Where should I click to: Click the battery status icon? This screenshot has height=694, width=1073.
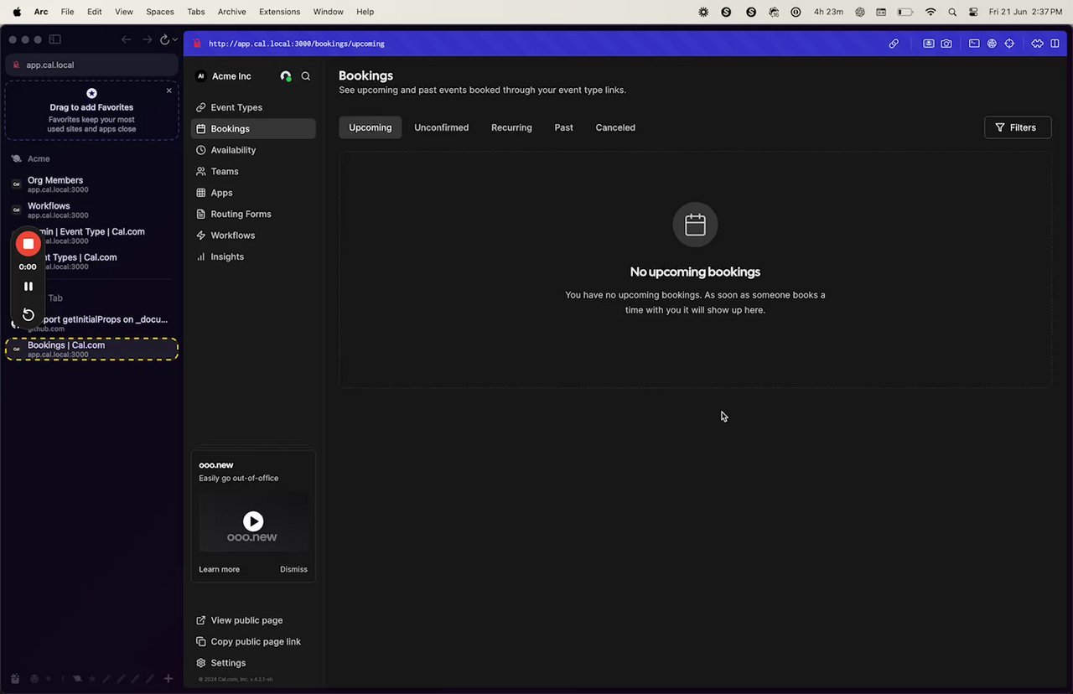(x=905, y=12)
